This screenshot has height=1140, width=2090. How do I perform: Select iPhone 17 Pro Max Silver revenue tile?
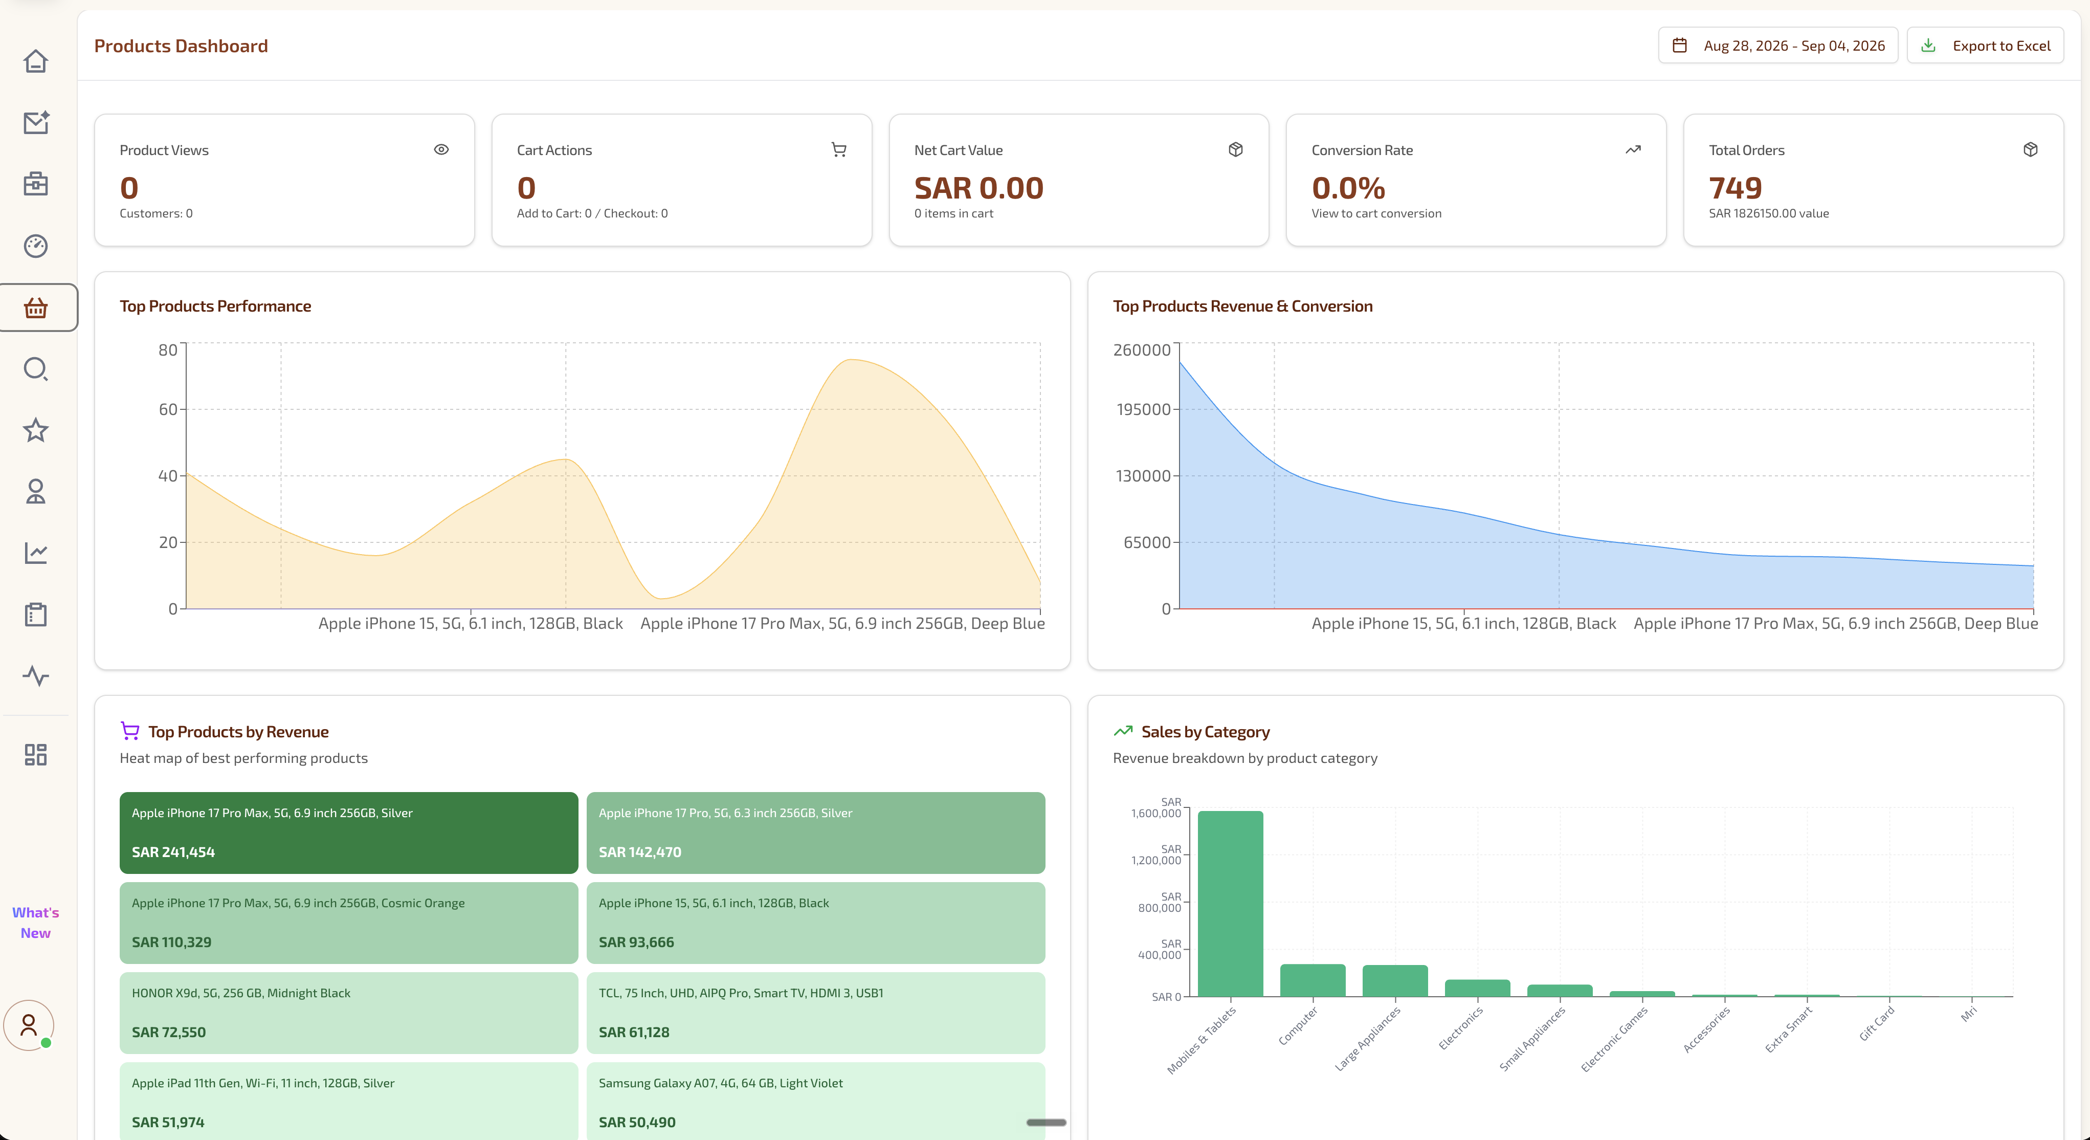tap(349, 832)
